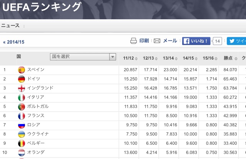Go to previous season « 2014/15
246x159 pixels.
tap(13, 42)
